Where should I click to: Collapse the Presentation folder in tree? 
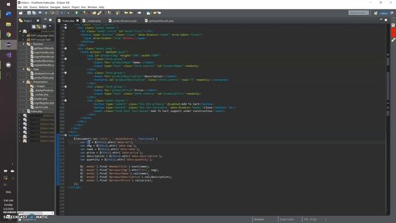pyautogui.click(x=24, y=82)
